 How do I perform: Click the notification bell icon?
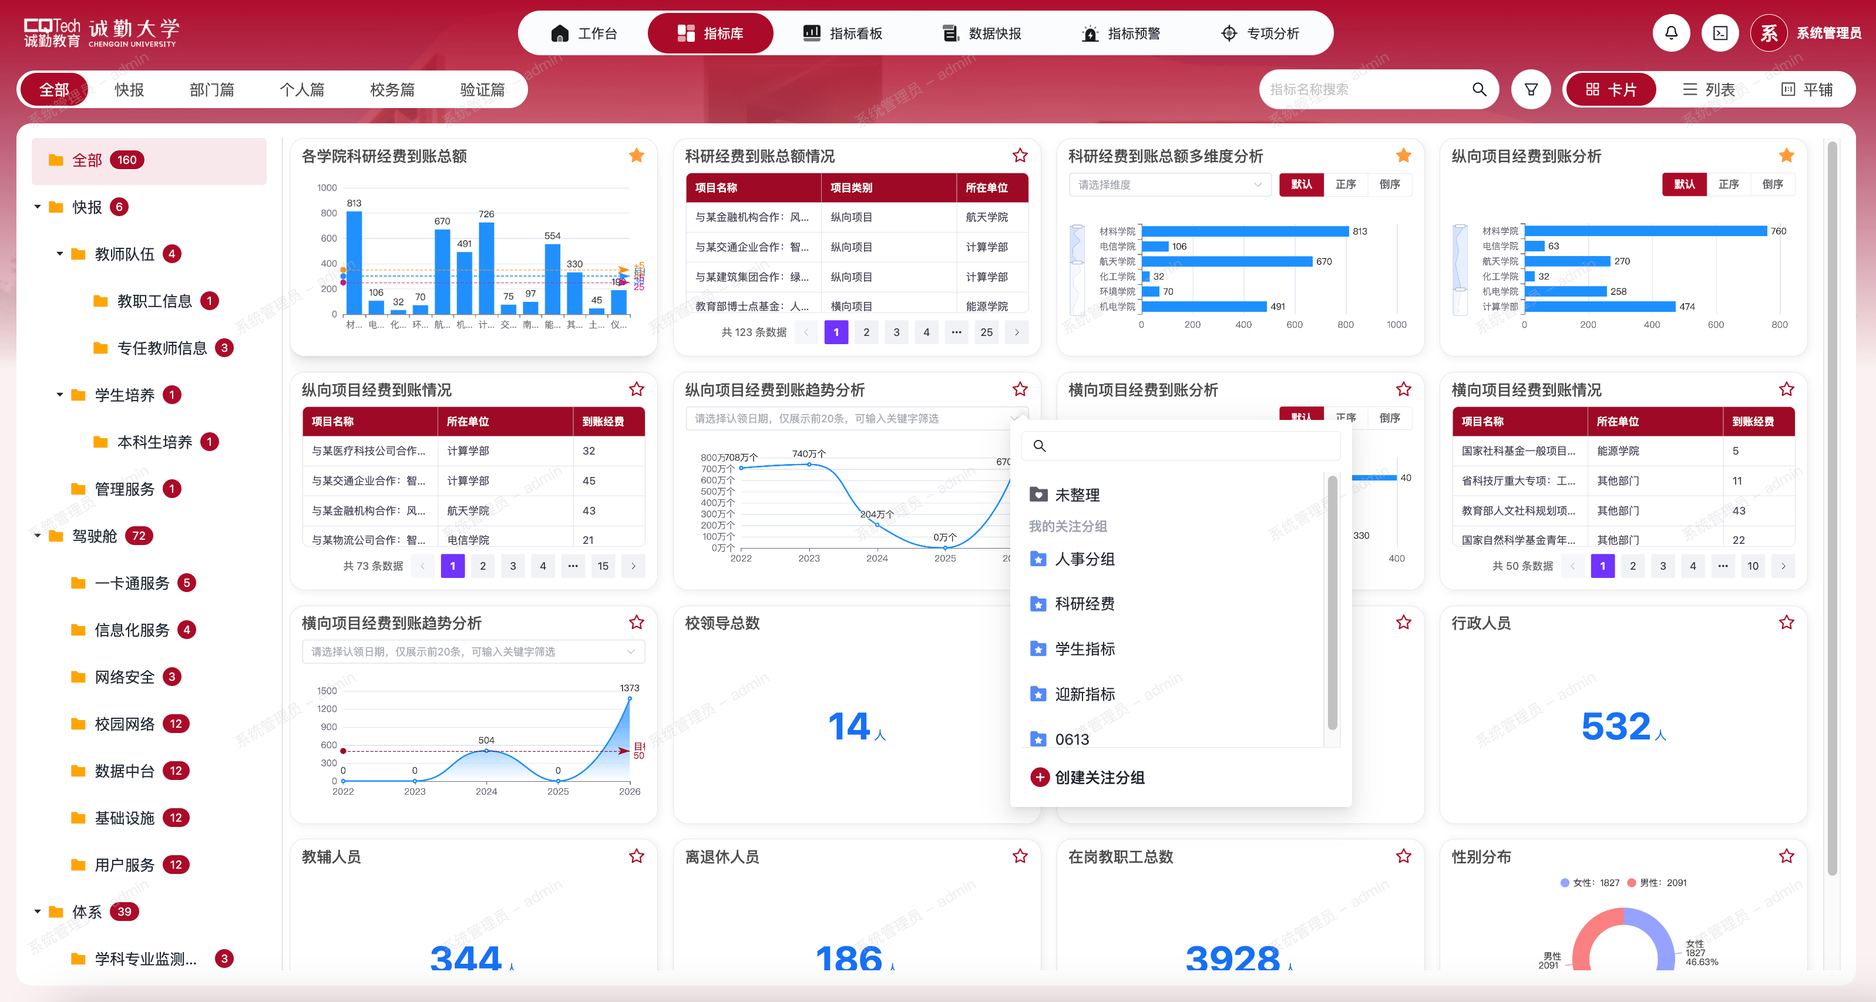pyautogui.click(x=1670, y=33)
